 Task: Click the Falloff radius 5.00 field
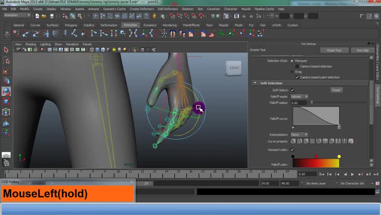299,103
